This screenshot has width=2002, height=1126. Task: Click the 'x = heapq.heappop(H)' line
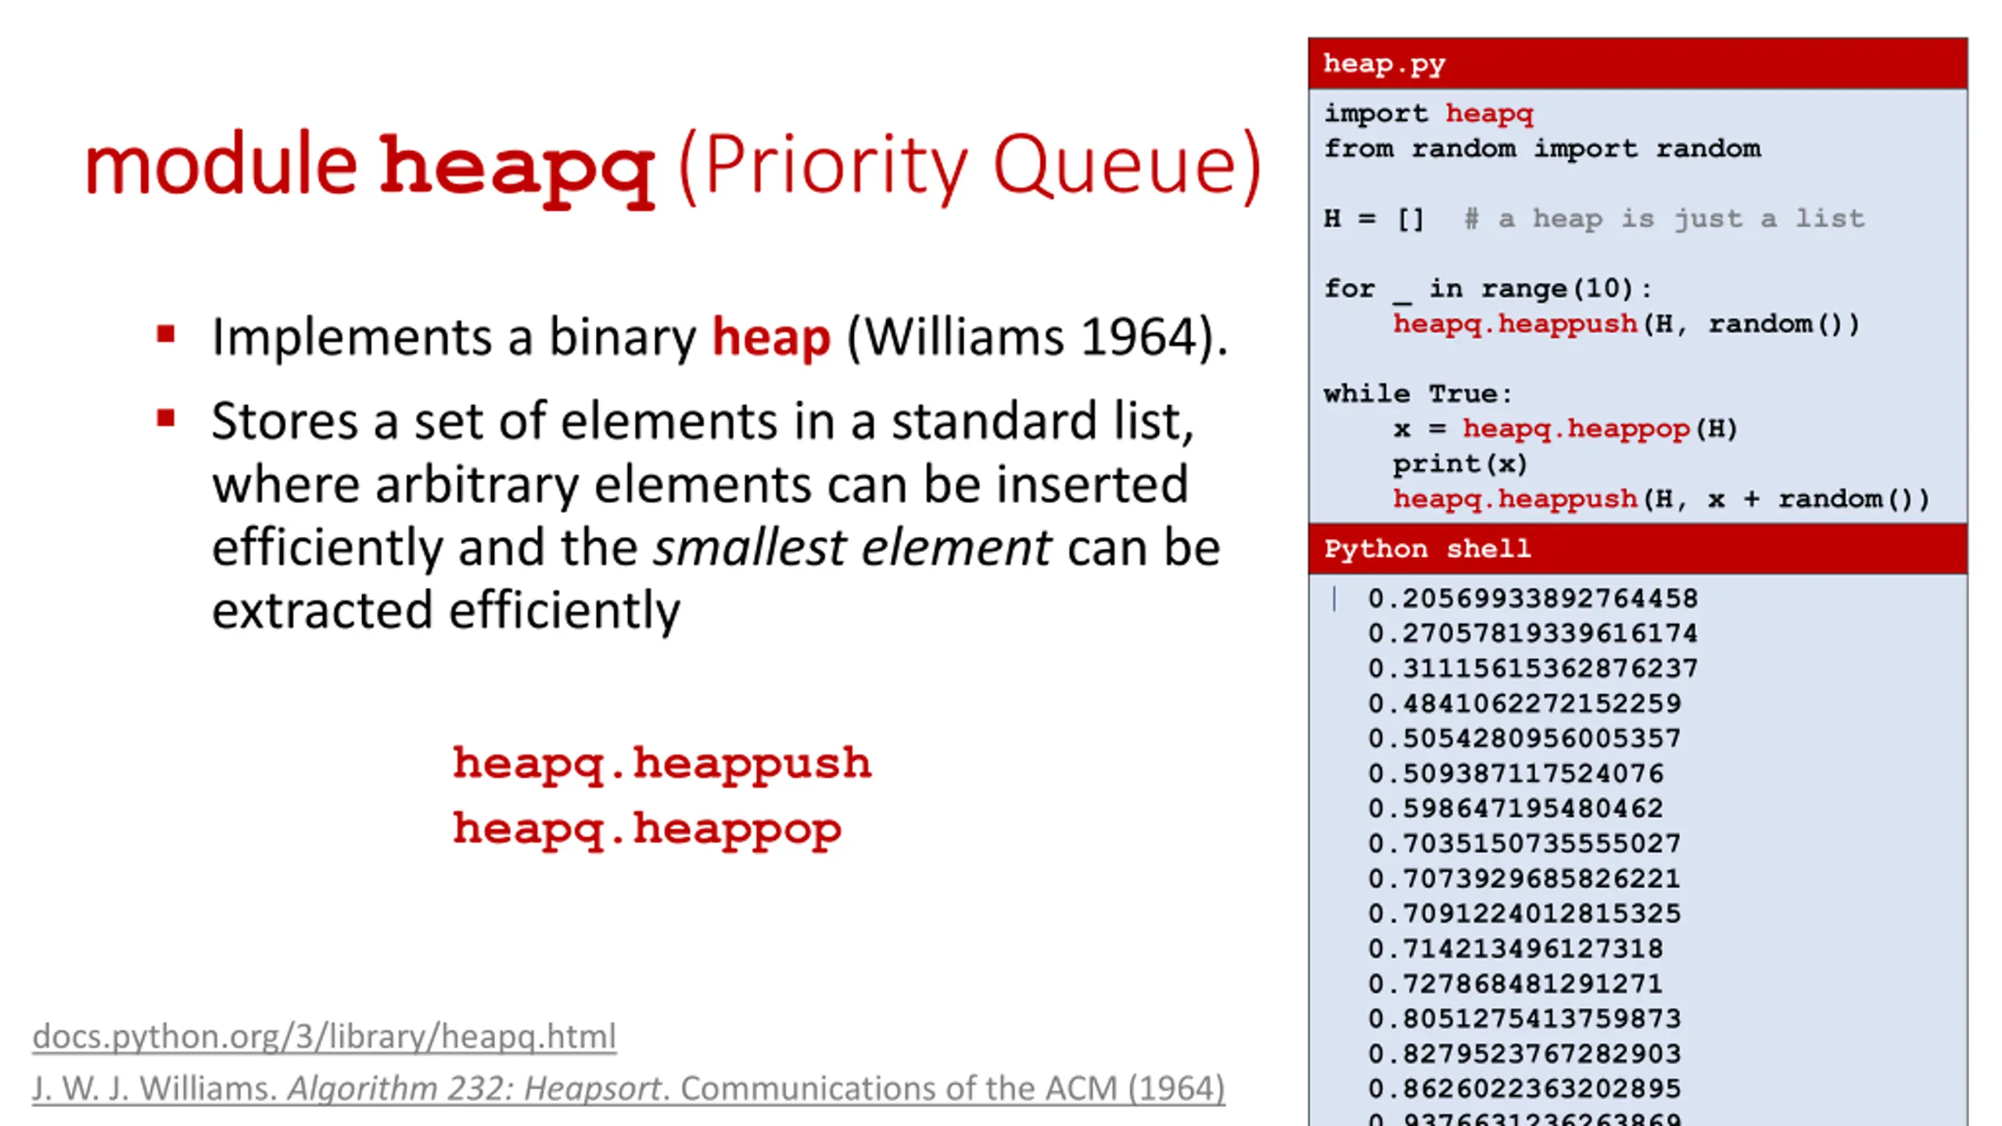click(x=1565, y=429)
